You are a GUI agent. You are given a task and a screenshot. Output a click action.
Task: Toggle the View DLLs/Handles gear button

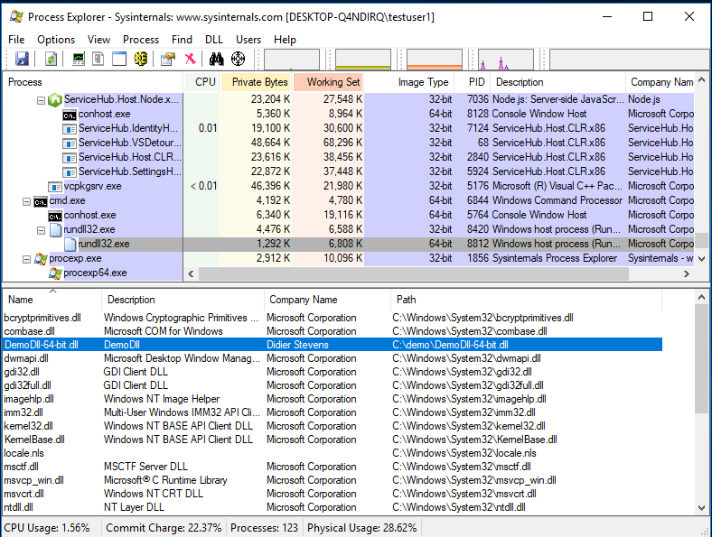[141, 59]
